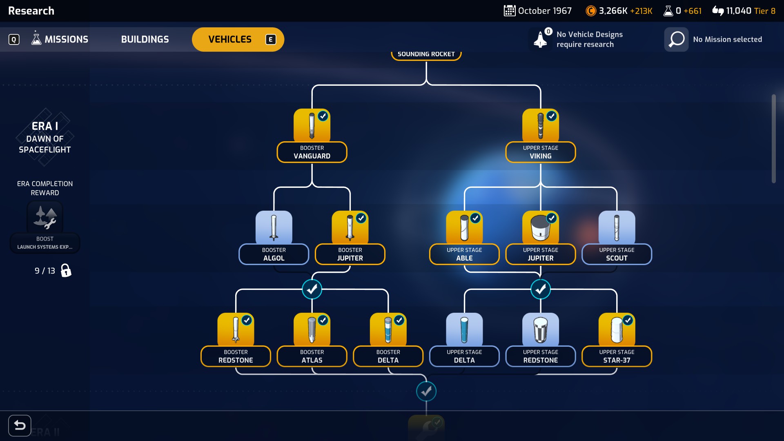Click the era progress lock icon
This screenshot has height=441, width=784.
click(x=66, y=270)
